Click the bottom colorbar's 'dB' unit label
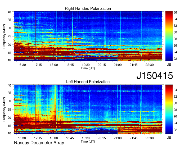This screenshot has width=180, height=146. click(x=169, y=137)
